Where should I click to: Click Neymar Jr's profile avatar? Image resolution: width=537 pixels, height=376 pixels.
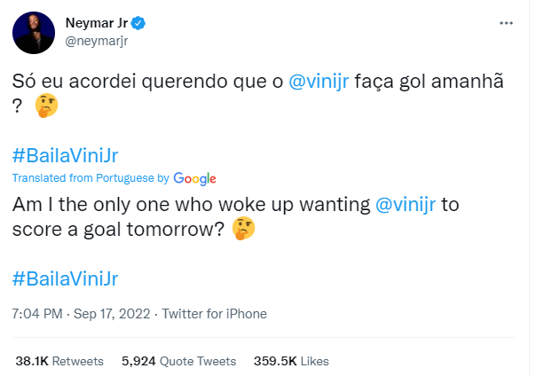30,33
